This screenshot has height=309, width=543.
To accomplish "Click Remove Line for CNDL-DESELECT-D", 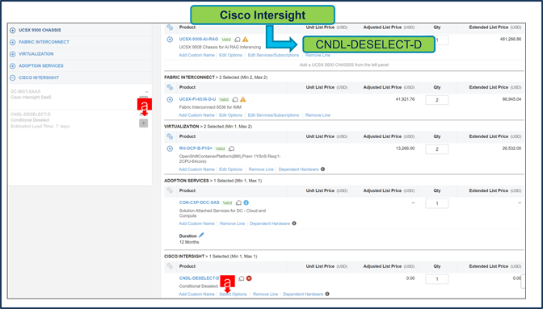I will pyautogui.click(x=265, y=294).
